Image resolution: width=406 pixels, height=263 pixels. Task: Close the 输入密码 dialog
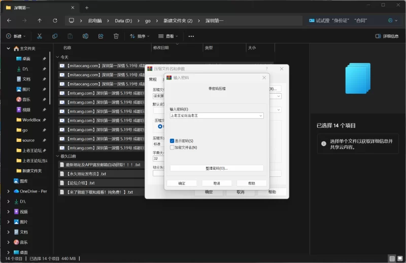[x=264, y=78]
